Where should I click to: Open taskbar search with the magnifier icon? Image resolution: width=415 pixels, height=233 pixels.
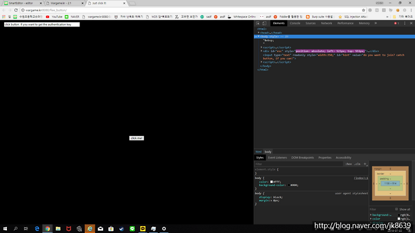(16, 228)
